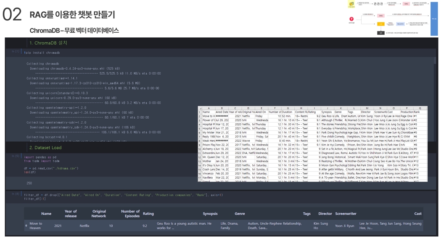Click the 'Vincenzo' cell in the spreadsheet
The height and width of the screenshot is (239, 441).
(209, 174)
